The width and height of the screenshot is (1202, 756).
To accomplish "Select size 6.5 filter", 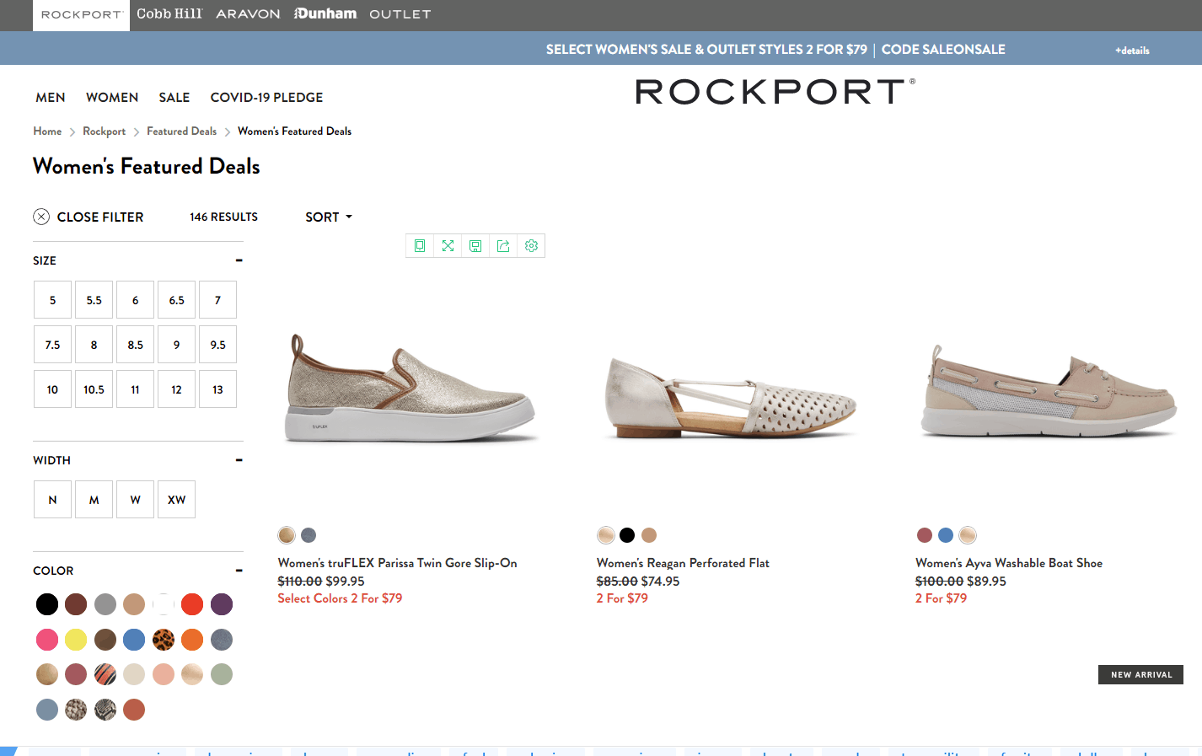I will [176, 300].
